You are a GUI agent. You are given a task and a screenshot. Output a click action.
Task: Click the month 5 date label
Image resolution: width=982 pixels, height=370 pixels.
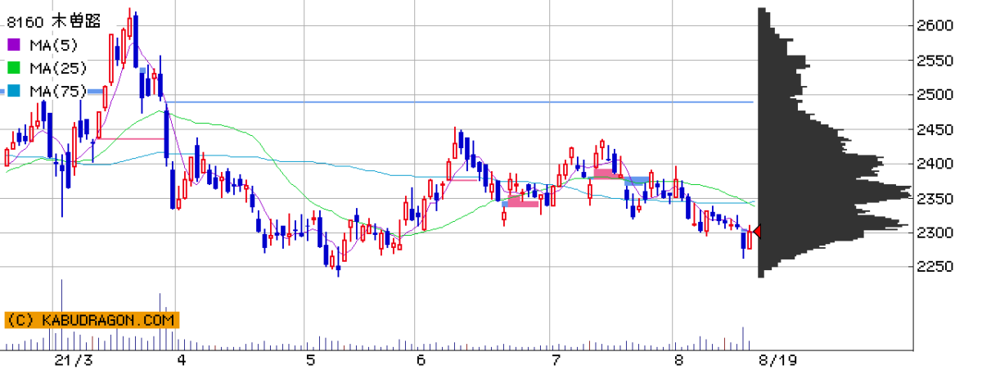(310, 360)
